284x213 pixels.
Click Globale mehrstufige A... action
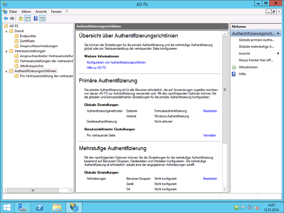point(256,47)
